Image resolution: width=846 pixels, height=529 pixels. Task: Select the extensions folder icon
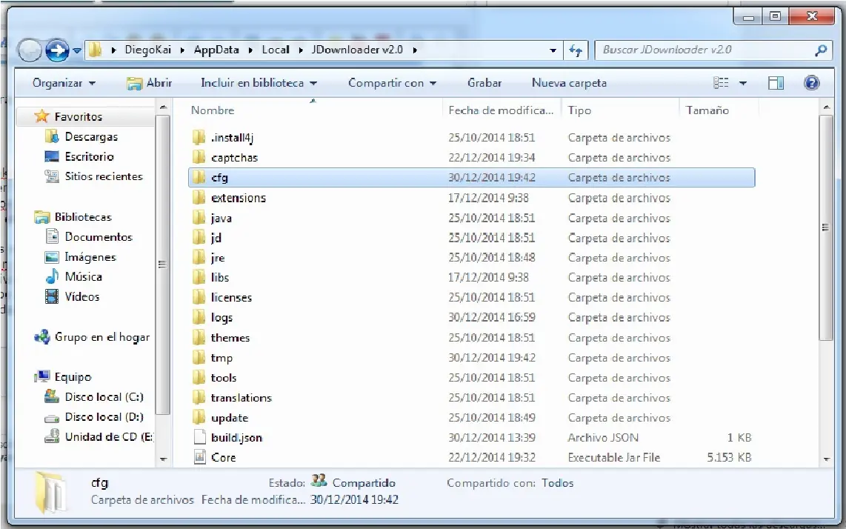(199, 198)
